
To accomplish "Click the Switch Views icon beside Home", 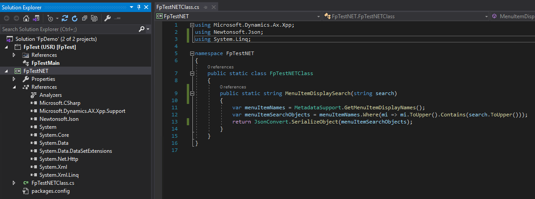I will (36, 18).
